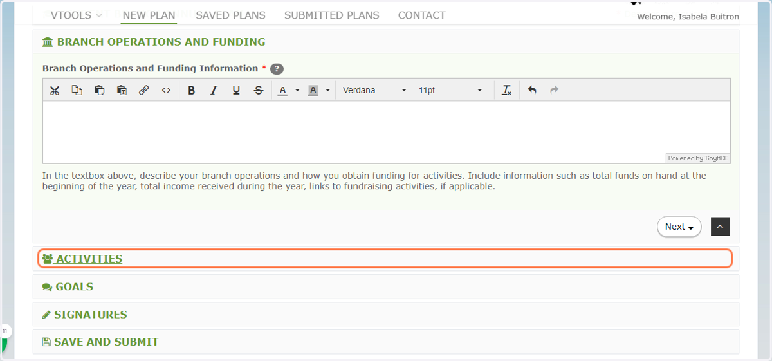Expand the SAVE AND SUBMIT section
The height and width of the screenshot is (361, 772).
386,342
